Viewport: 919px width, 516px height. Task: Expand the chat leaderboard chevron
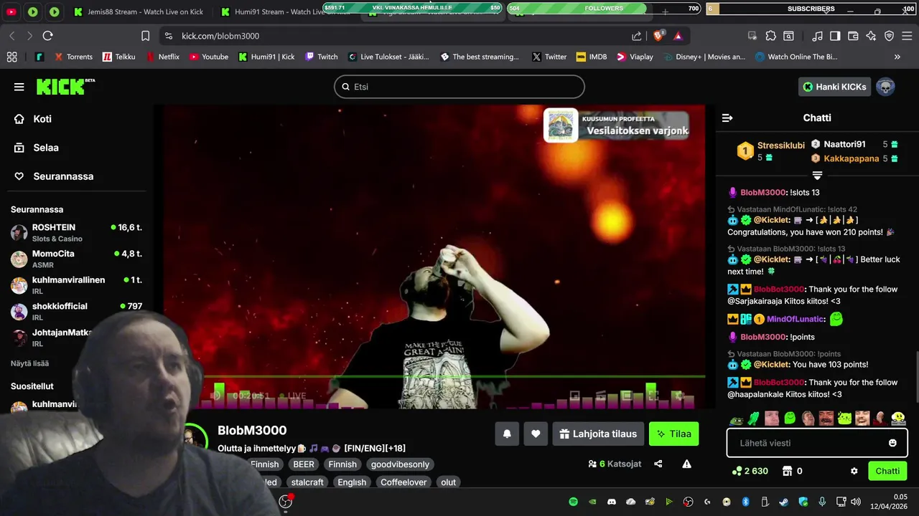click(x=817, y=175)
